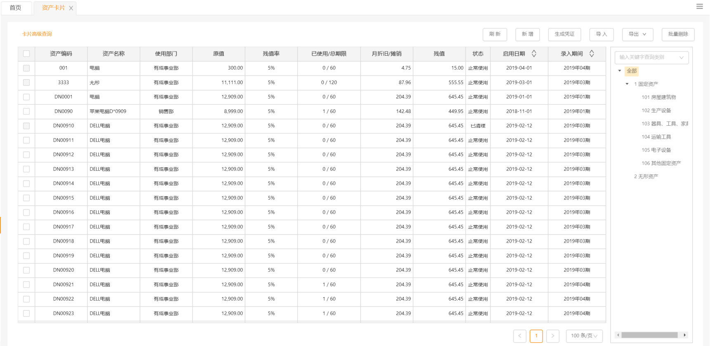Image resolution: width=710 pixels, height=346 pixels.
Task: Check the row for asset DN0090
Action: click(x=26, y=111)
